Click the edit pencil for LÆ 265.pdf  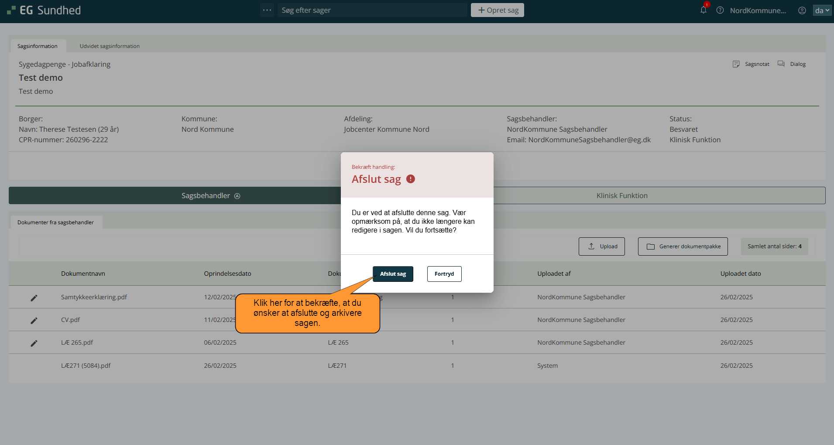click(34, 343)
